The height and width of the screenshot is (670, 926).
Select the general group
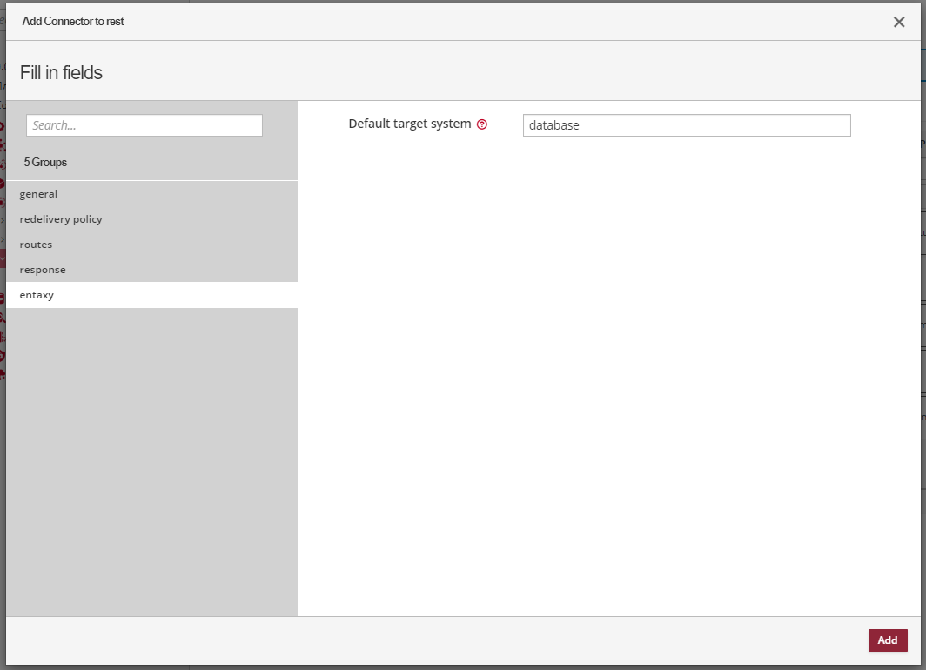click(38, 194)
